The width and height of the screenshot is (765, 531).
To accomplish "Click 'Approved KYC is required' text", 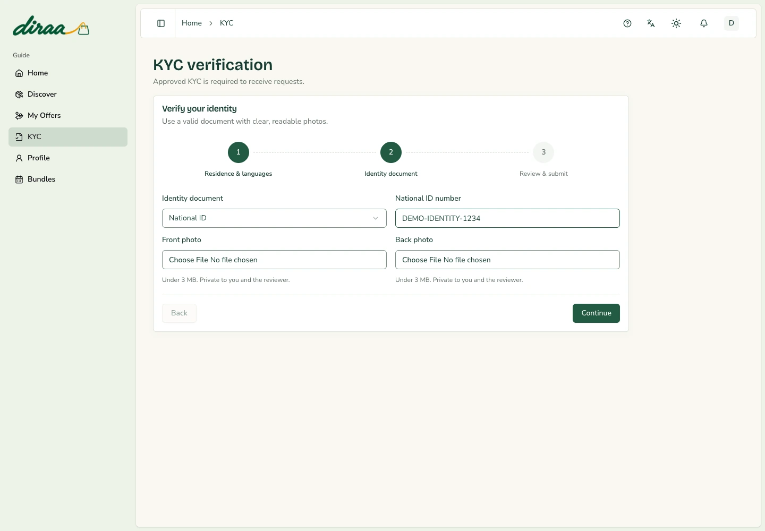I will pyautogui.click(x=228, y=82).
